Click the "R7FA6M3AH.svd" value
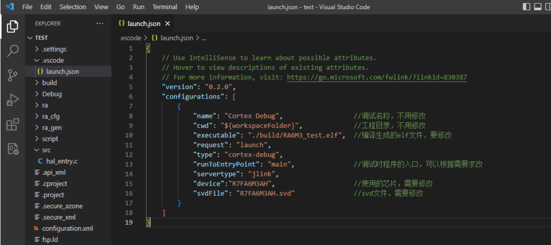 pos(265,193)
